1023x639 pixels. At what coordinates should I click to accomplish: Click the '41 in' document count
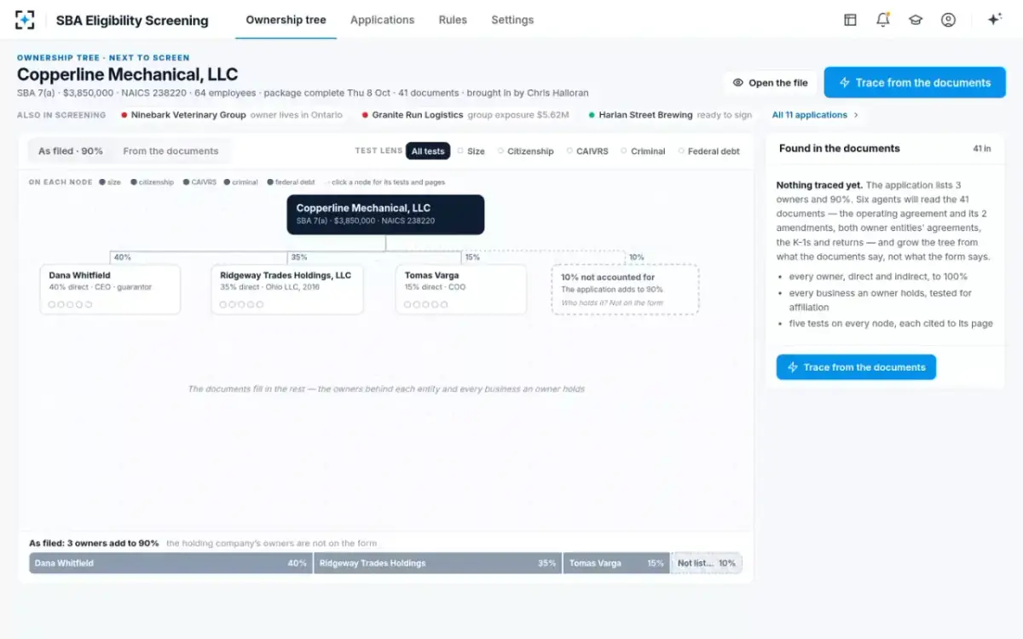pyautogui.click(x=982, y=148)
